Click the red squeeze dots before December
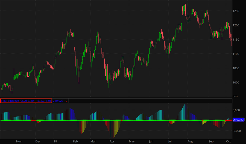Screen dimensions: 246x144 pyautogui.click(x=33, y=120)
